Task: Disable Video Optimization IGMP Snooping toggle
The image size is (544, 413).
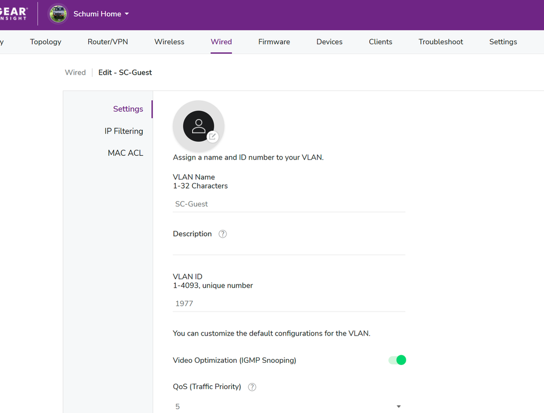Action: point(397,360)
